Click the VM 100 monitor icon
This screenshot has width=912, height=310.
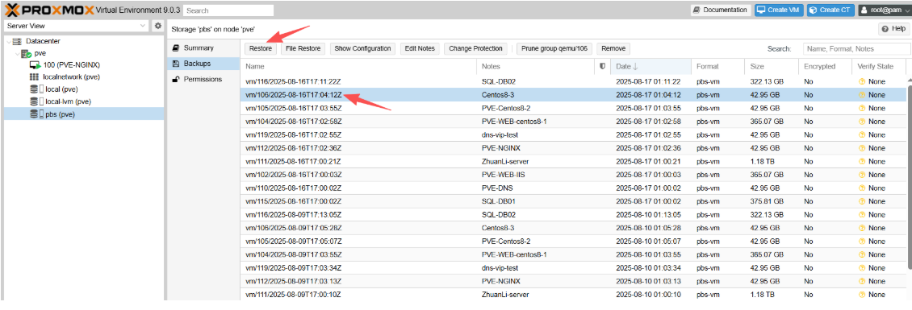click(35, 65)
